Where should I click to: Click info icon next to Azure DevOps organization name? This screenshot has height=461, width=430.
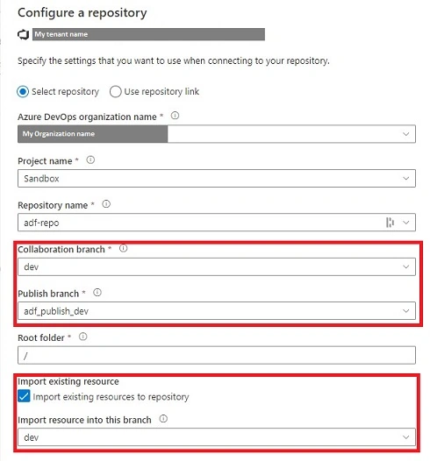click(x=175, y=116)
